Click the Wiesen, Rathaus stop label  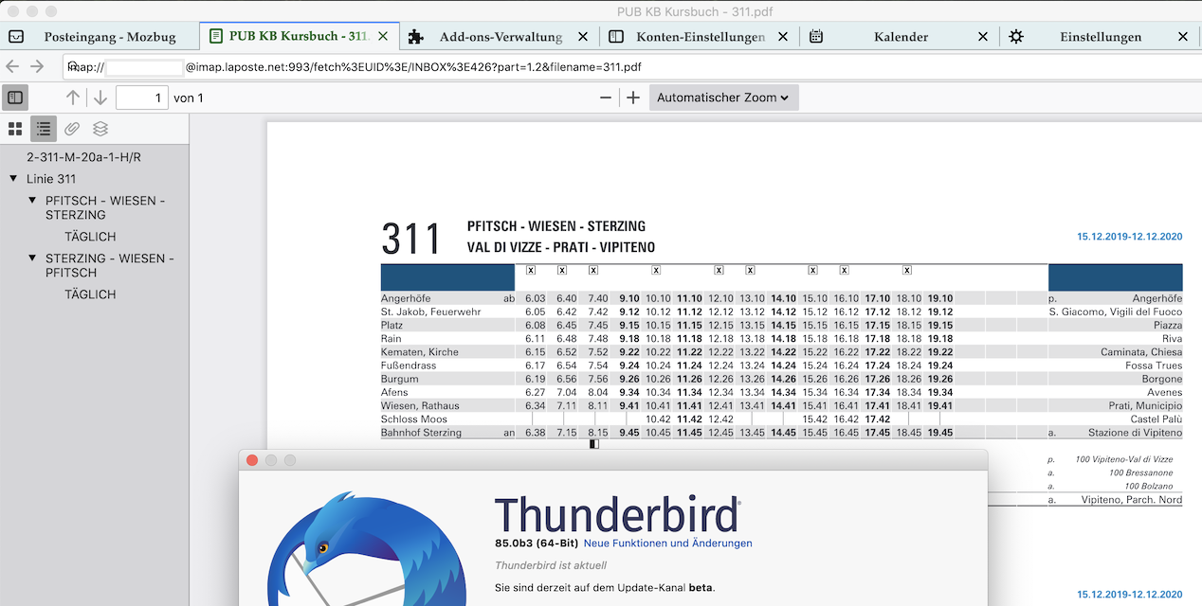[x=420, y=405]
